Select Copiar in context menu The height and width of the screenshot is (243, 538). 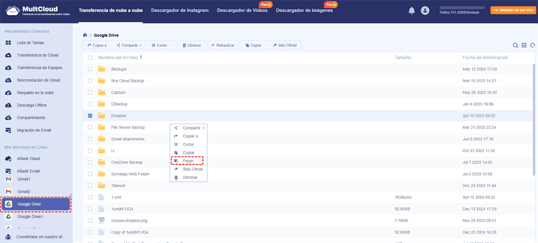(x=188, y=153)
